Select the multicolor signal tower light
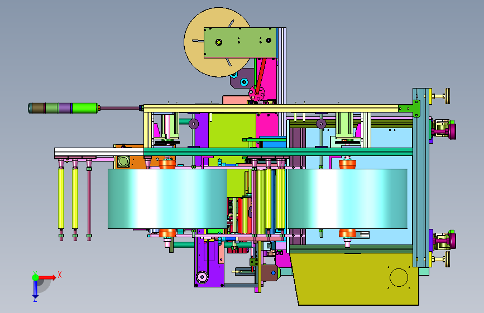The width and height of the screenshot is (484, 313). [x=63, y=108]
